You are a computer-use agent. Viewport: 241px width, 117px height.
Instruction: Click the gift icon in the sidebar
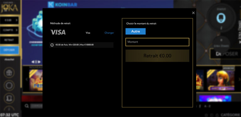[9, 73]
